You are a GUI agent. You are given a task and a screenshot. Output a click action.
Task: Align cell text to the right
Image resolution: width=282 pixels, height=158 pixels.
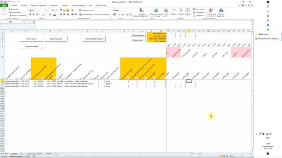[67, 14]
